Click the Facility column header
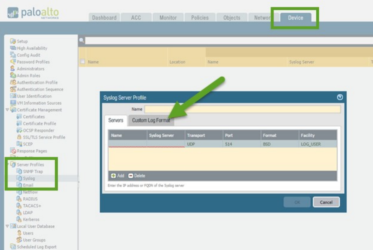The width and height of the screenshot is (373, 250). tap(318, 135)
